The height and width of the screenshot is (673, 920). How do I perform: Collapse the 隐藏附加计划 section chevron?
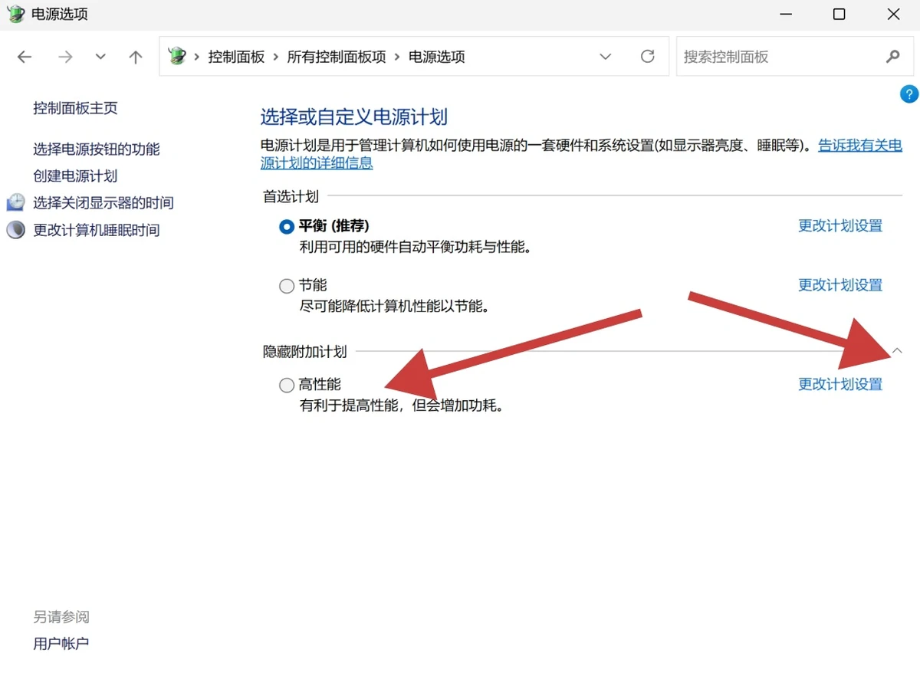tap(897, 351)
